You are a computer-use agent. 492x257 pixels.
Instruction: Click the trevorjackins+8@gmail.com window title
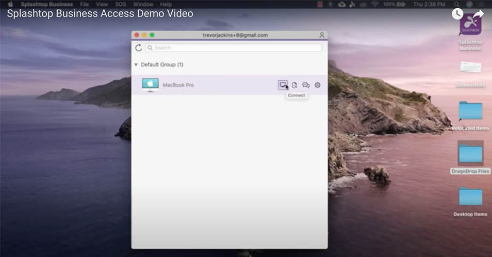(235, 35)
